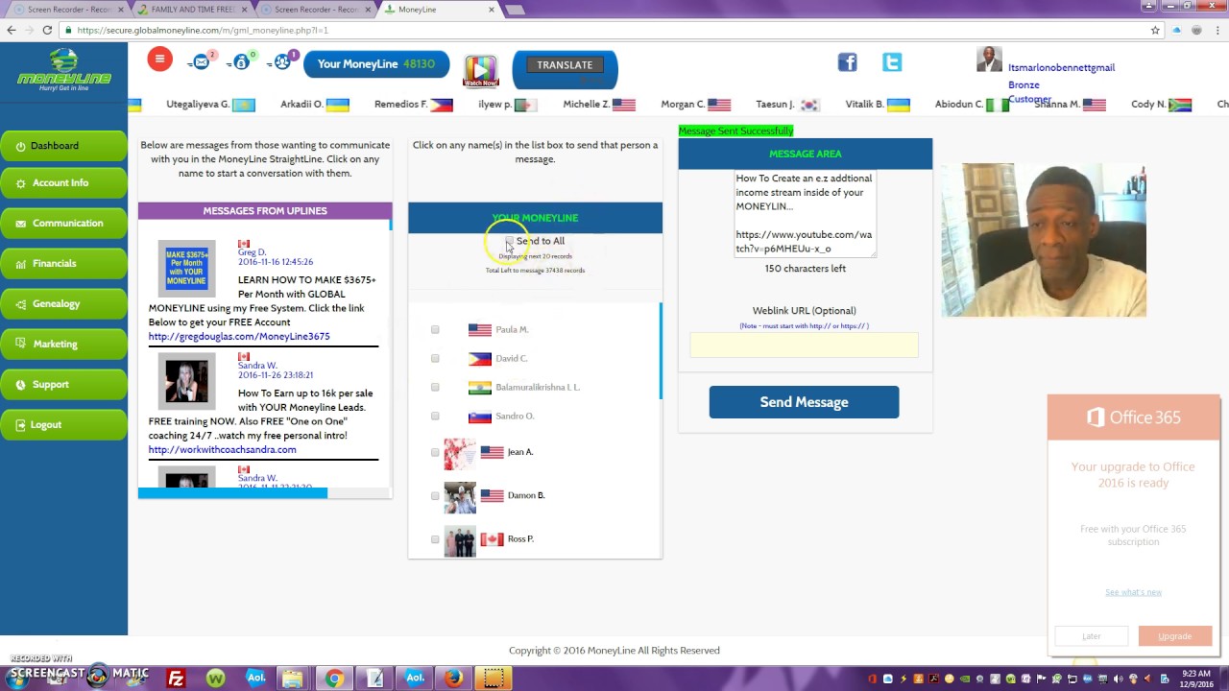Tick the checkbox for Sandro O.
1229x691 pixels.
pos(435,416)
